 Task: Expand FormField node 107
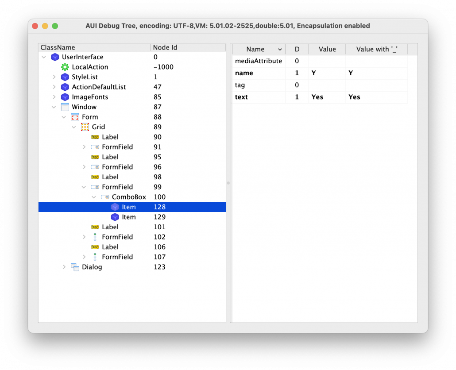(84, 257)
